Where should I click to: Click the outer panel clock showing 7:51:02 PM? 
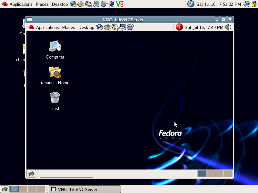[x=219, y=4]
